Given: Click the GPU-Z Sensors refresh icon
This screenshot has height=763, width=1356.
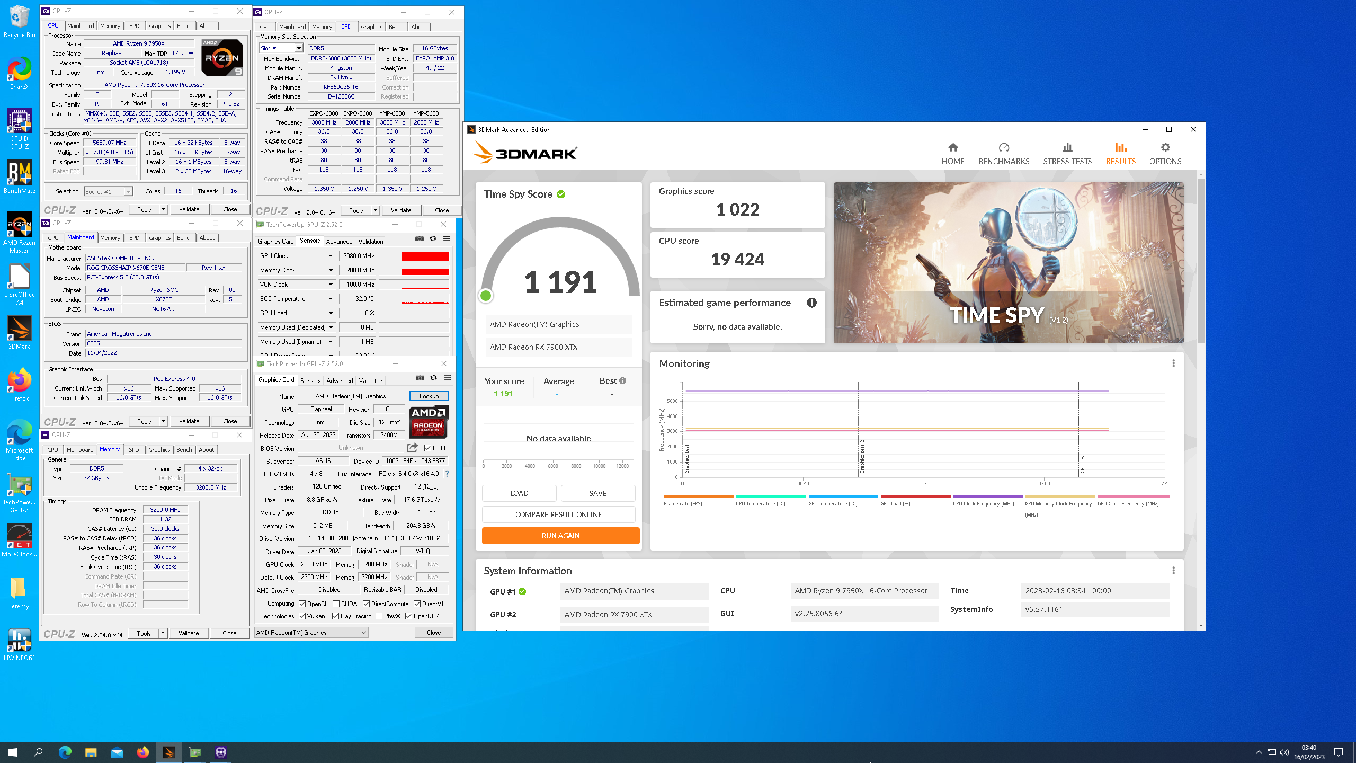Looking at the screenshot, I should 433,238.
